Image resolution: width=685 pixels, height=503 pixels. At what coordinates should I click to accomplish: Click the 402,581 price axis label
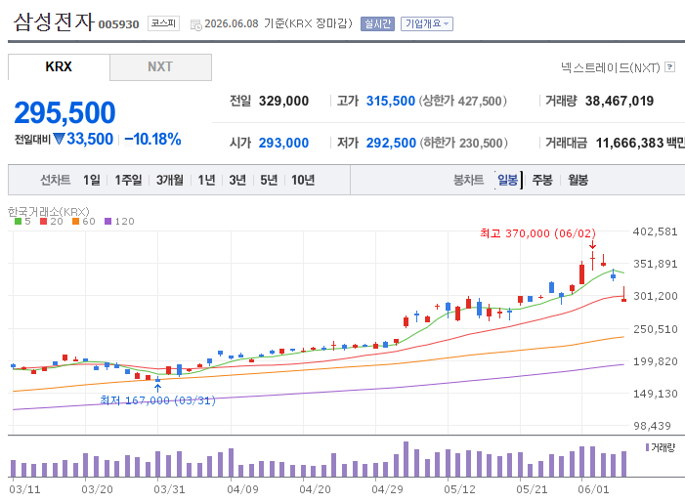tap(655, 231)
